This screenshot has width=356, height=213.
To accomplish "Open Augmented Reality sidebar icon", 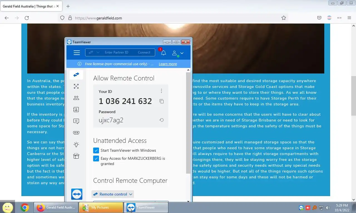I will [x=76, y=133].
